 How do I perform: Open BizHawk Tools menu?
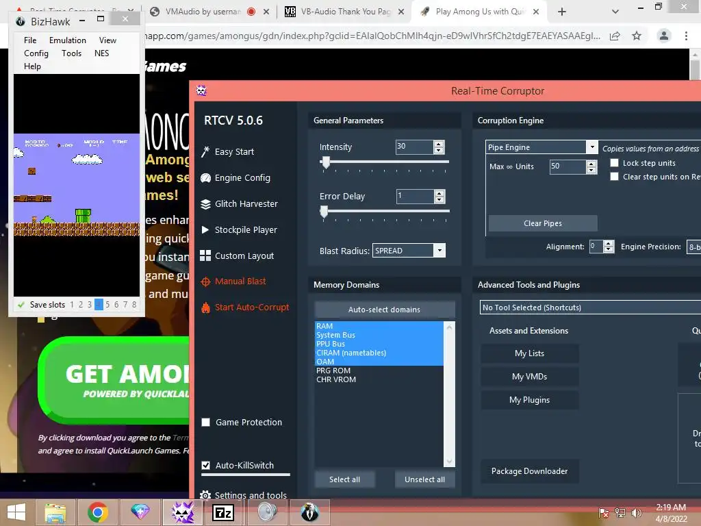click(71, 53)
